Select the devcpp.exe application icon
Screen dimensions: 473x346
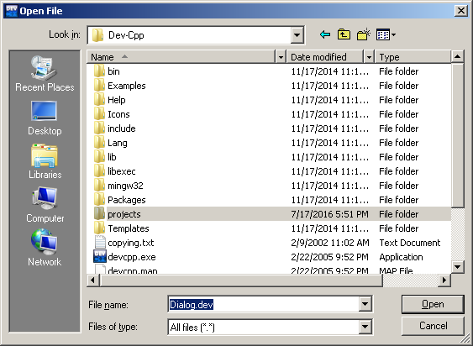point(99,257)
